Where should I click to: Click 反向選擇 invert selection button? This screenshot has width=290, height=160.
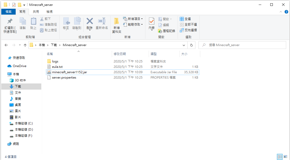[x=188, y=30]
